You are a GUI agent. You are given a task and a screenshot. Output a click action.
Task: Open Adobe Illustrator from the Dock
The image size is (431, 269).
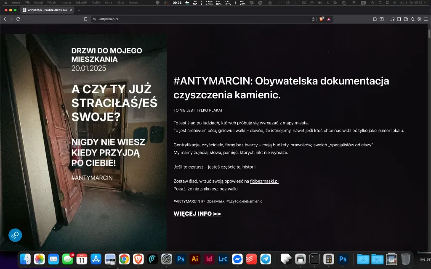pyautogui.click(x=194, y=259)
